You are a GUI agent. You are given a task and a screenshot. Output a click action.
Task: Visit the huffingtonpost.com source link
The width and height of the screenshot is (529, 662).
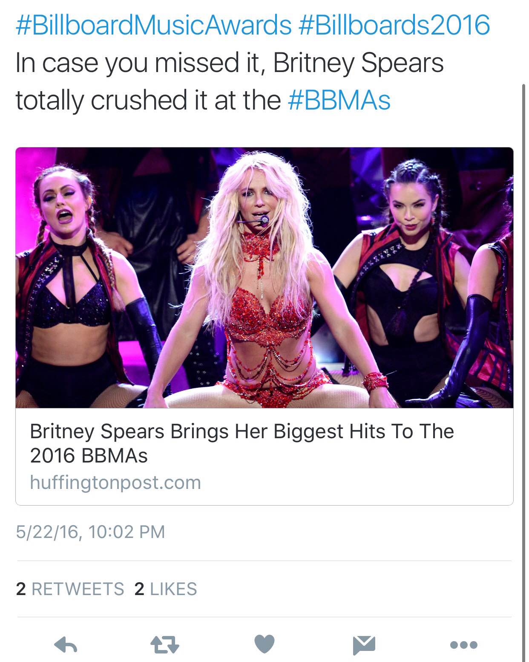(115, 483)
